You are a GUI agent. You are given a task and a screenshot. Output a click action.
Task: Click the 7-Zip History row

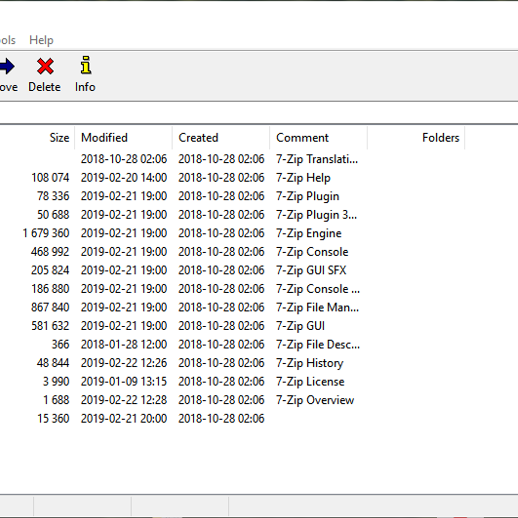[x=310, y=363]
